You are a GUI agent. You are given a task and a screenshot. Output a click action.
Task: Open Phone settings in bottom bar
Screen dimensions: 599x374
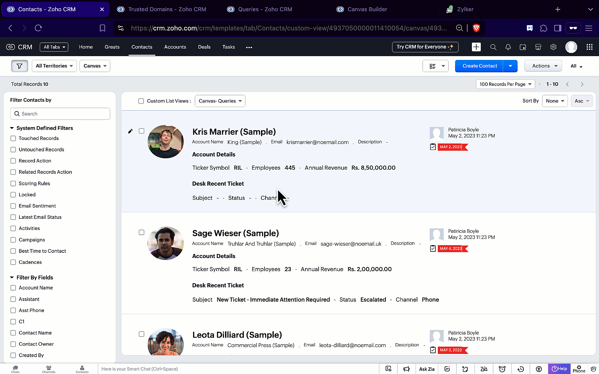579,369
